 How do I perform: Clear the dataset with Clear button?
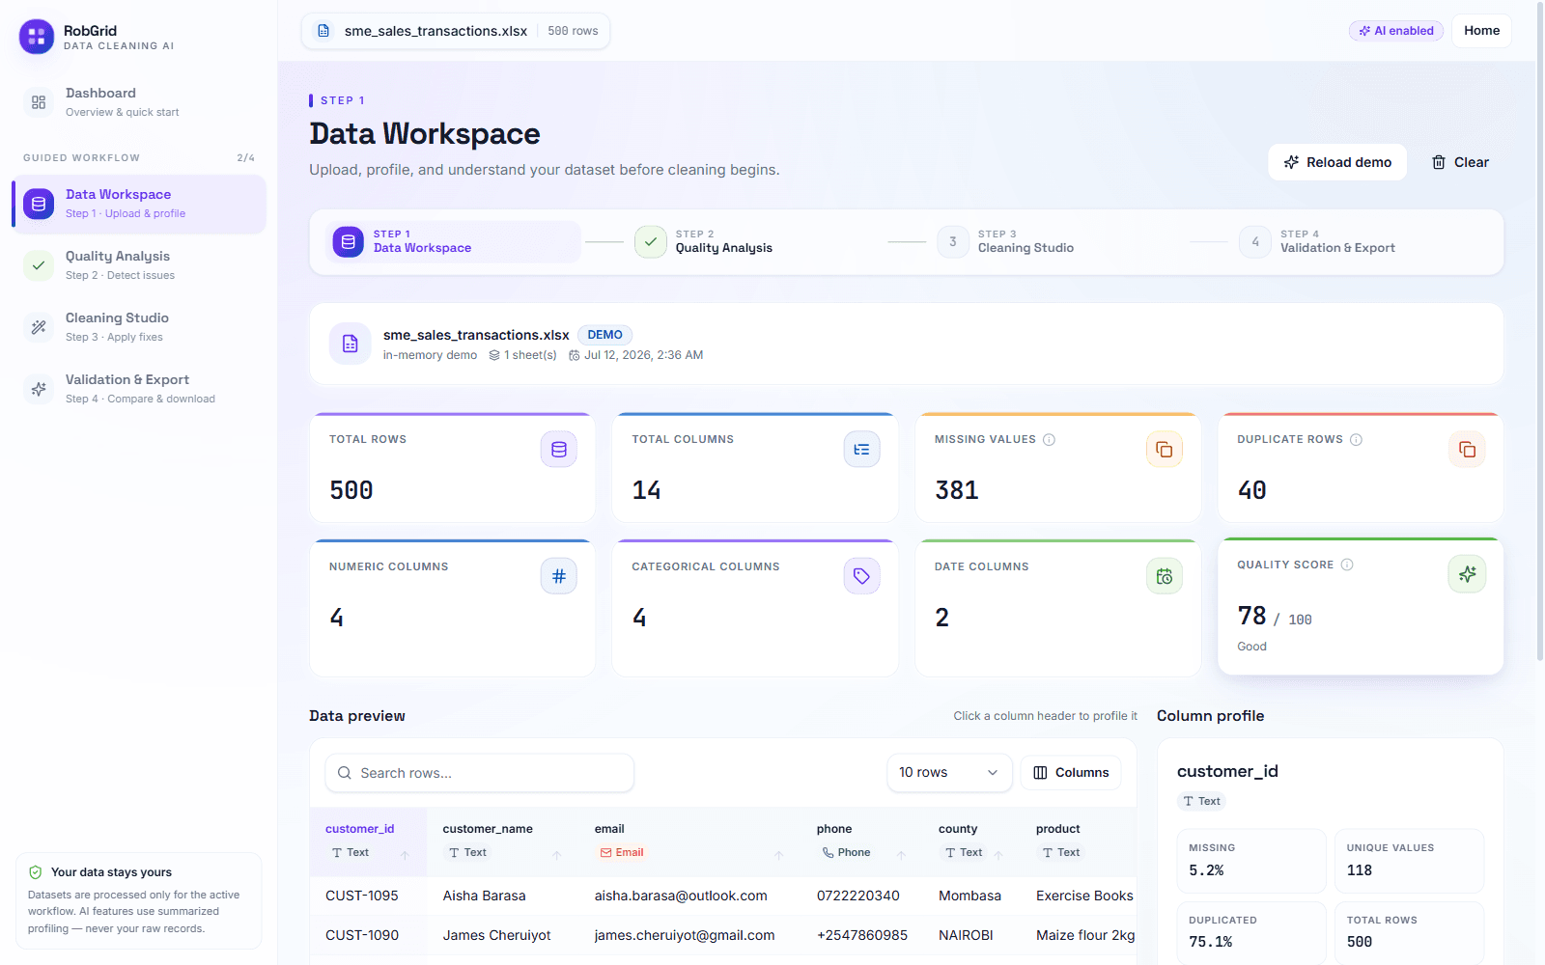click(1460, 162)
